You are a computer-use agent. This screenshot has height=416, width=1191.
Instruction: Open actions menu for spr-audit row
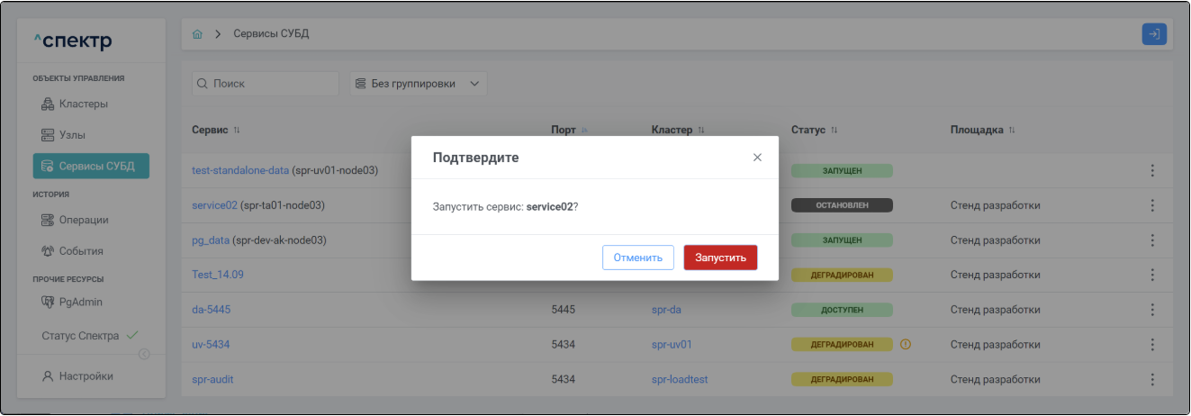tap(1151, 380)
